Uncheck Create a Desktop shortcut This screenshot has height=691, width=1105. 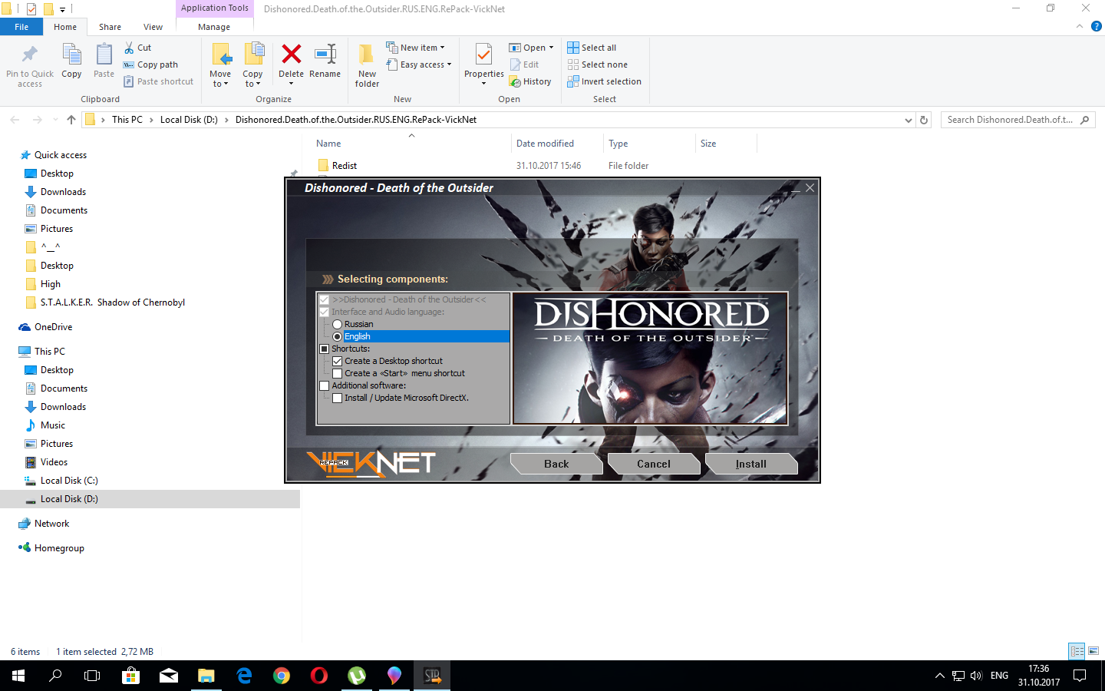click(337, 361)
